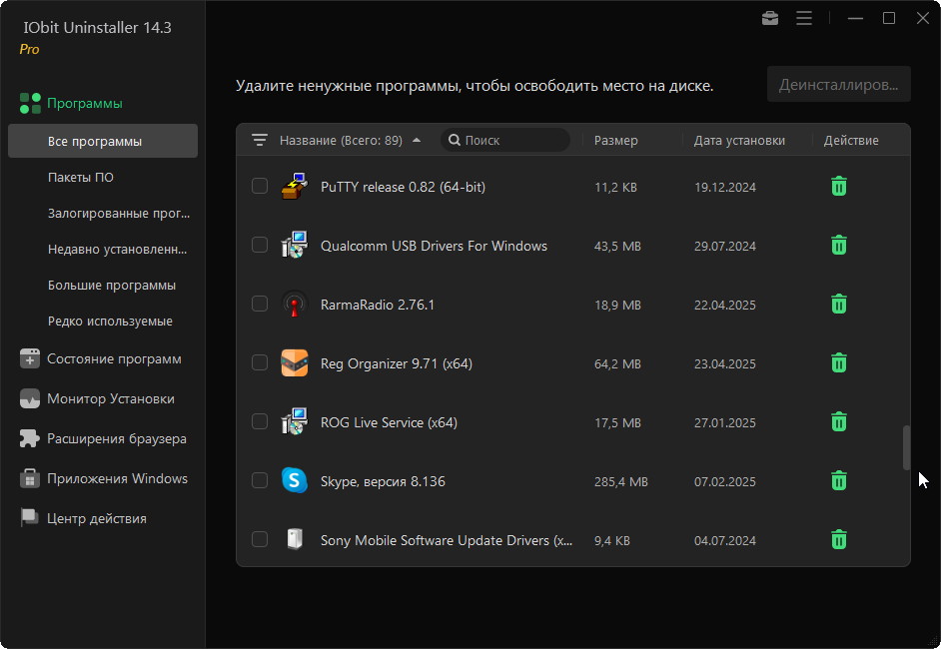The width and height of the screenshot is (941, 649).
Task: Click the search magnifier icon
Action: tap(455, 141)
